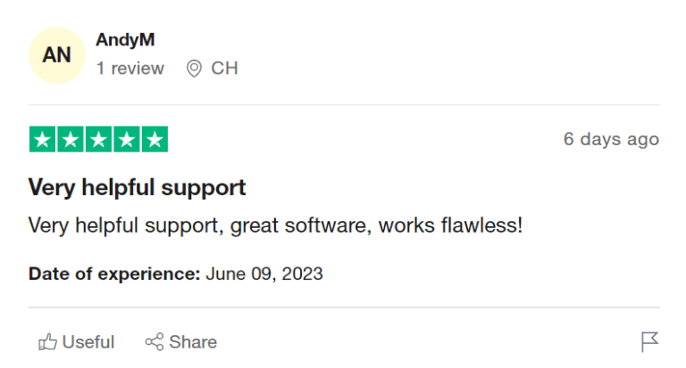Click the June 09, 2023 date
Viewport: 686px width, 368px height.
pos(264,274)
